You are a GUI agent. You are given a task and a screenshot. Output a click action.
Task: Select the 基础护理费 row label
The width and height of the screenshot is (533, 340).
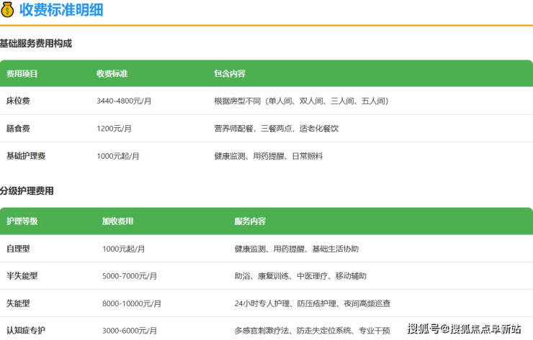pyautogui.click(x=26, y=156)
